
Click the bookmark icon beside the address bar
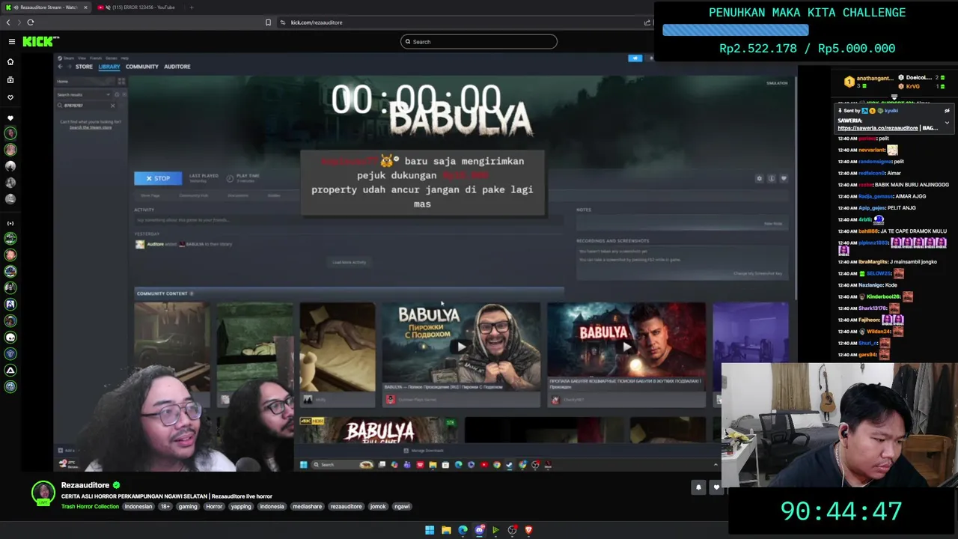(x=268, y=22)
